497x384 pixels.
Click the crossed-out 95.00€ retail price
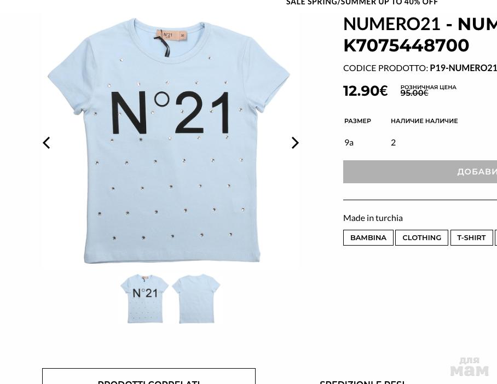point(414,93)
